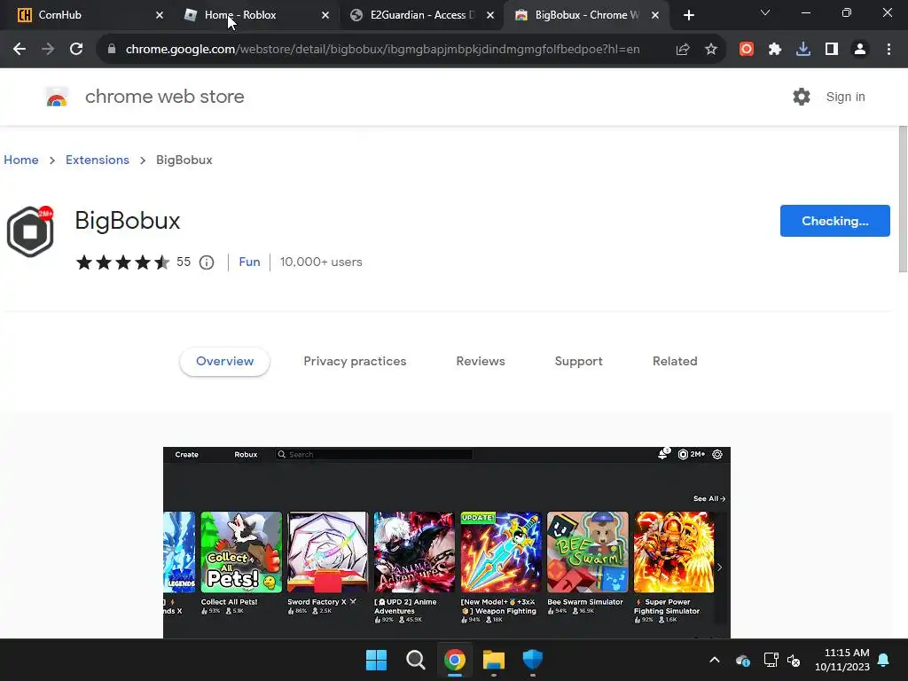The image size is (908, 681).
Task: Open the red recorder extension icon
Action: click(747, 50)
